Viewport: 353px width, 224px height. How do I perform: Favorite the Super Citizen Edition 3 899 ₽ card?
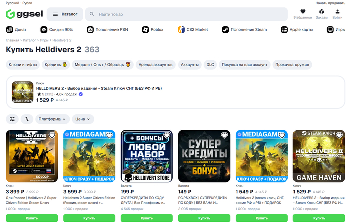click(x=52, y=135)
